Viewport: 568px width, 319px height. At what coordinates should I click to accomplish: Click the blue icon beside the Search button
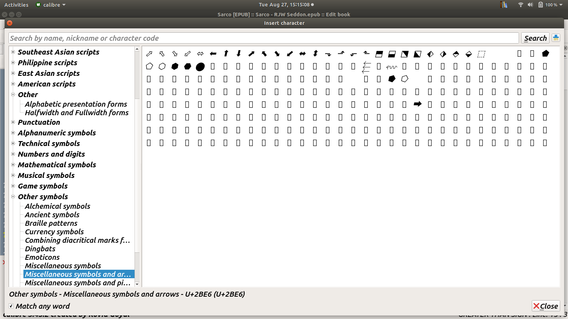[556, 38]
